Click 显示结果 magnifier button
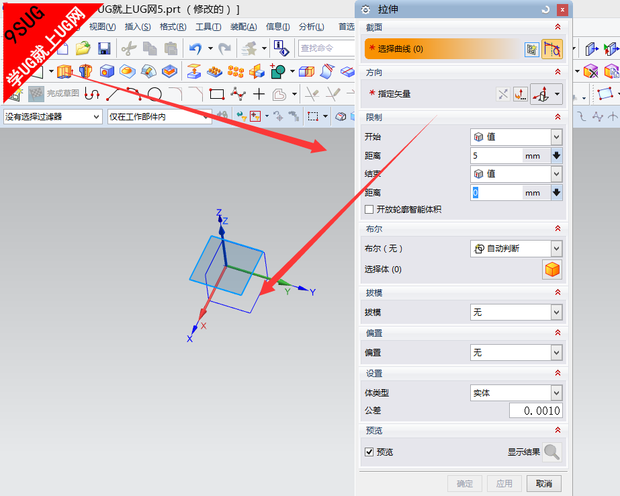This screenshot has height=496, width=620. coord(551,452)
